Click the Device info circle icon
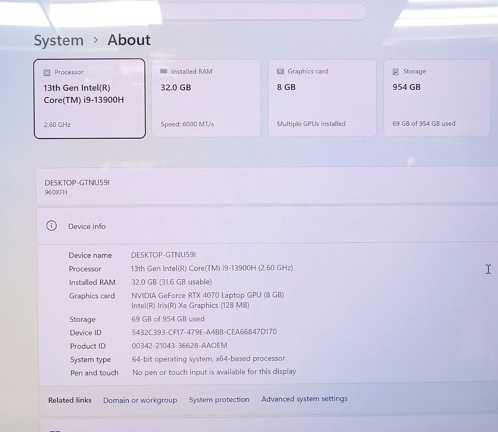This screenshot has width=498, height=432. pos(52,225)
